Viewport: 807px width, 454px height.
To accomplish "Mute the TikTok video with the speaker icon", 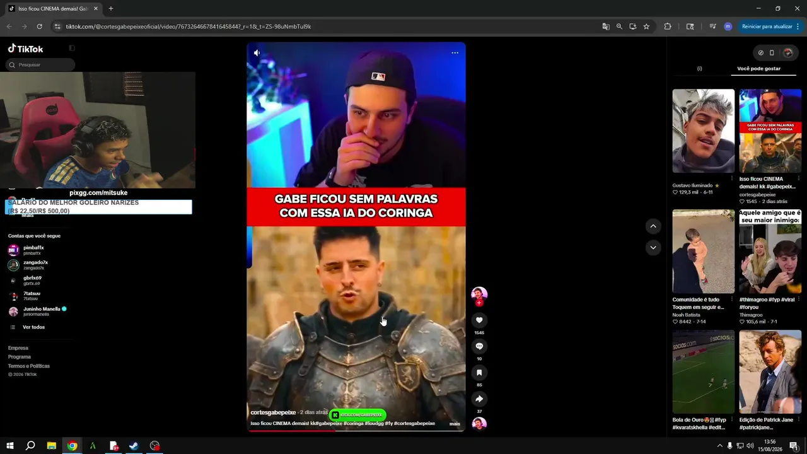I will point(257,53).
